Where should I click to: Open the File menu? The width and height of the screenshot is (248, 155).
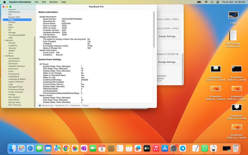click(x=36, y=2)
